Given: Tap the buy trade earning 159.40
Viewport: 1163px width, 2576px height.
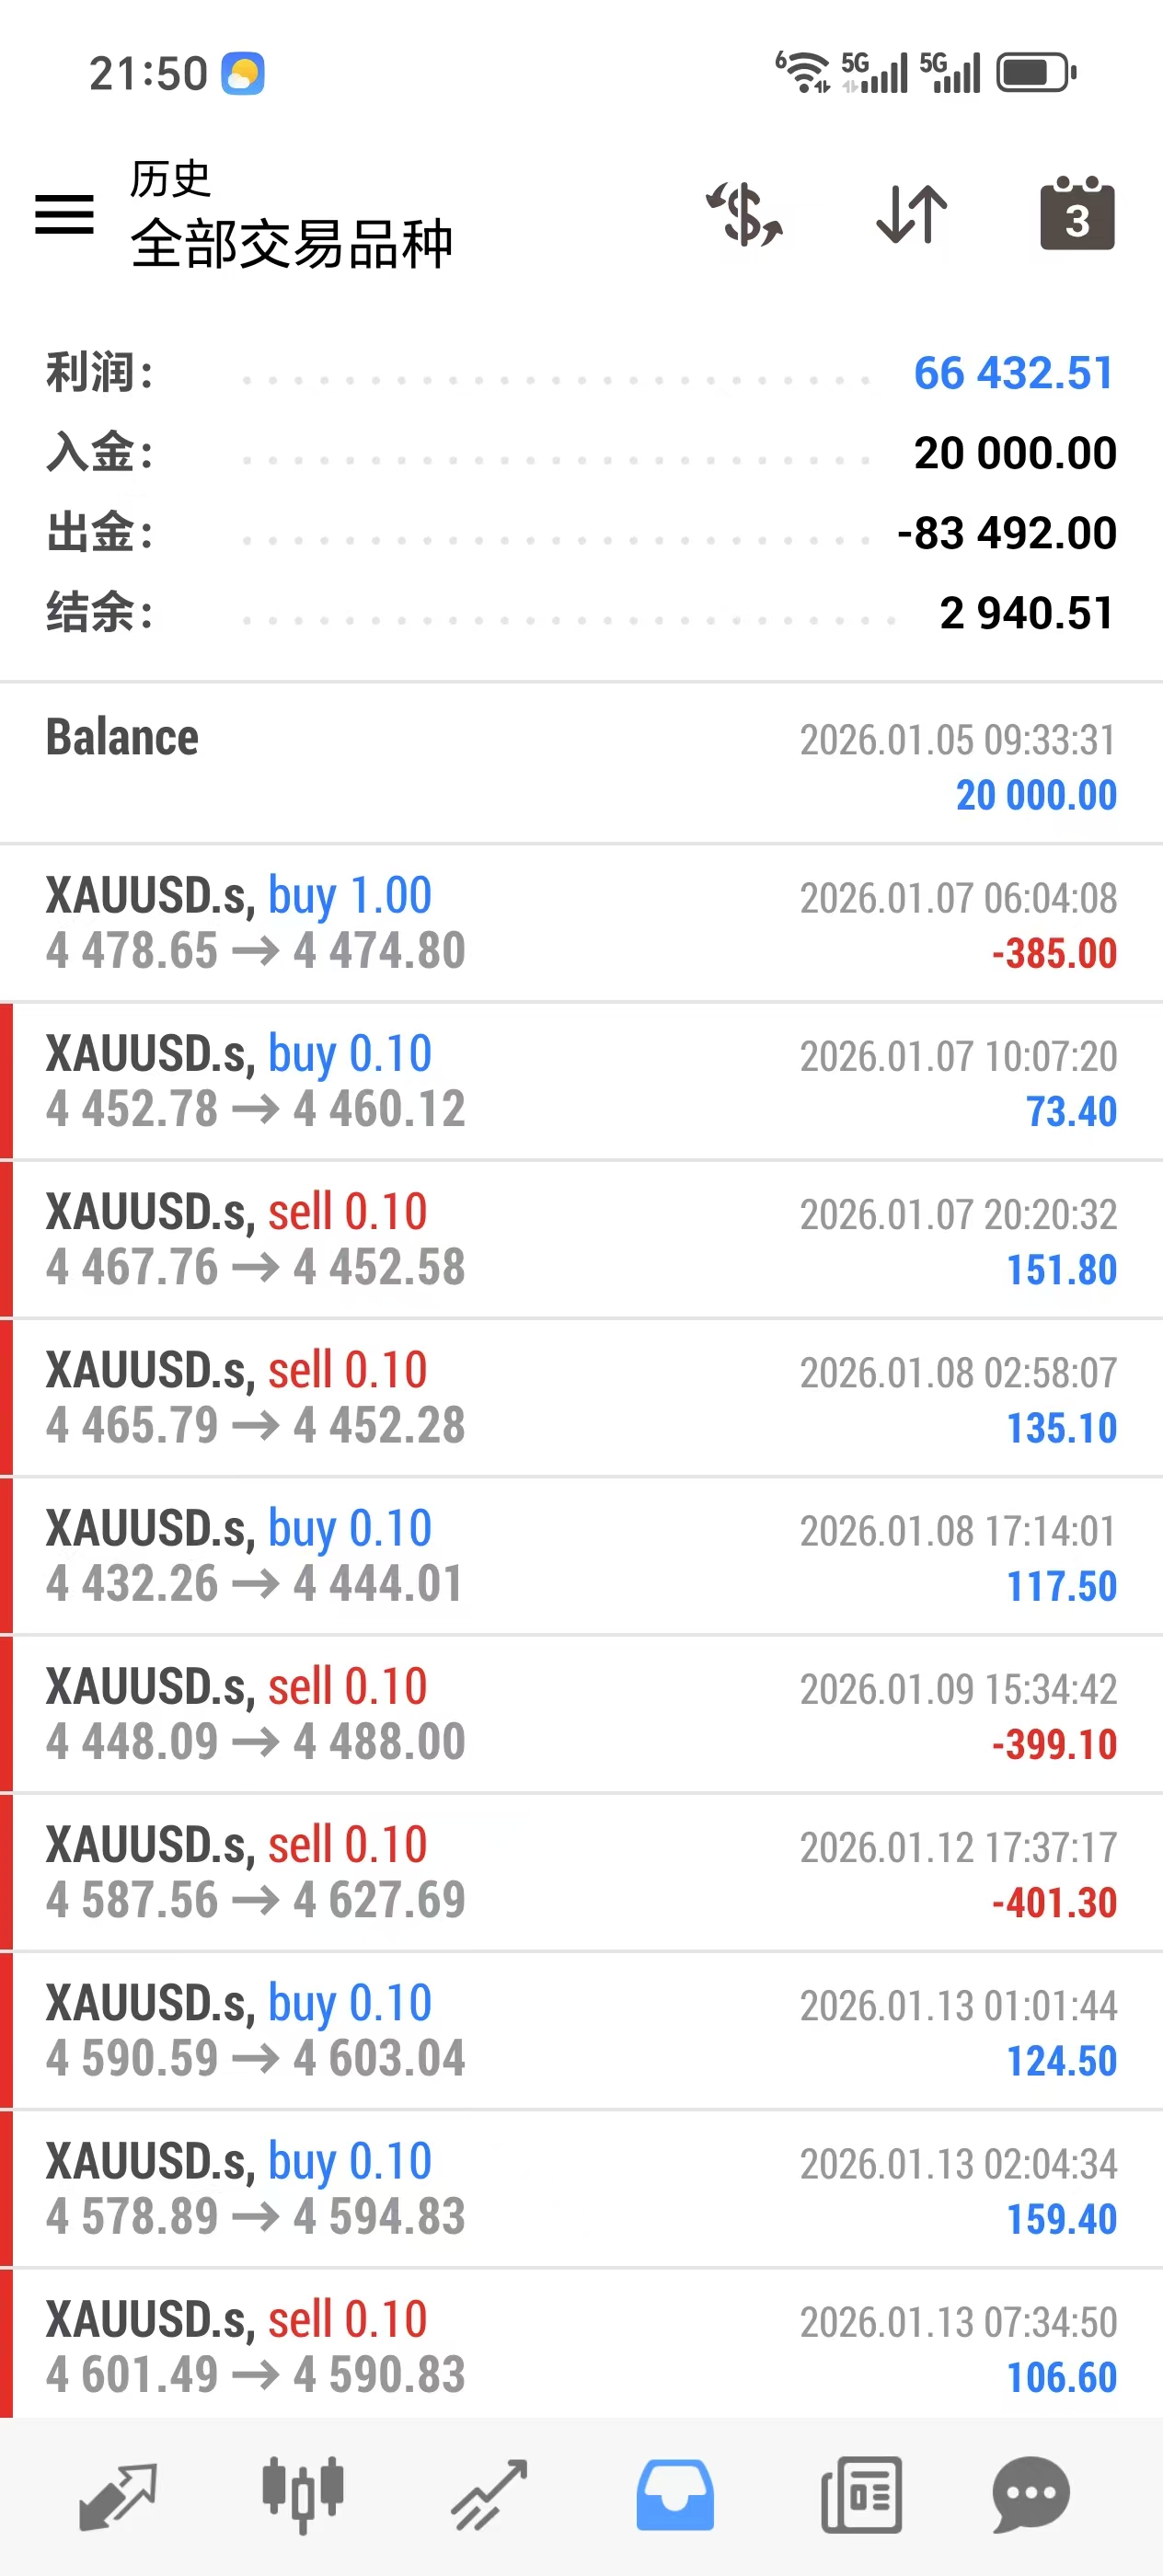Looking at the screenshot, I should tap(580, 2189).
